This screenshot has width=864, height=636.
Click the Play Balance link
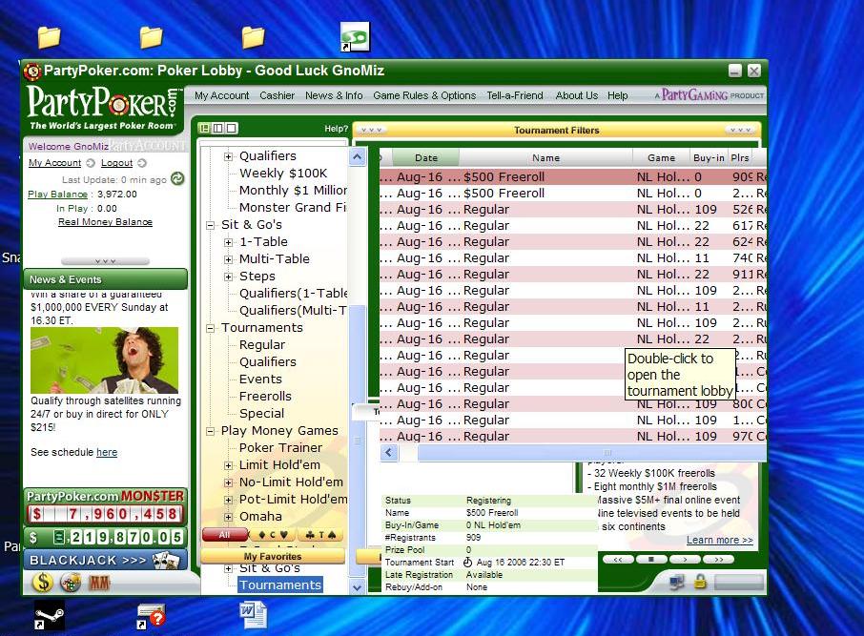pyautogui.click(x=58, y=194)
